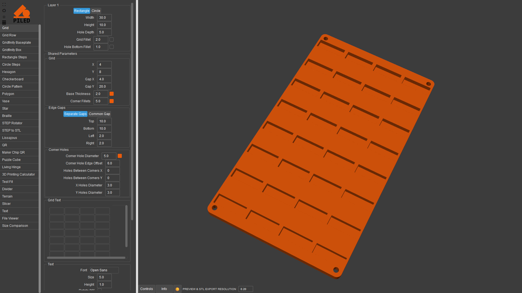The image size is (522, 293).
Task: Click the Info button
Action: [164, 289]
